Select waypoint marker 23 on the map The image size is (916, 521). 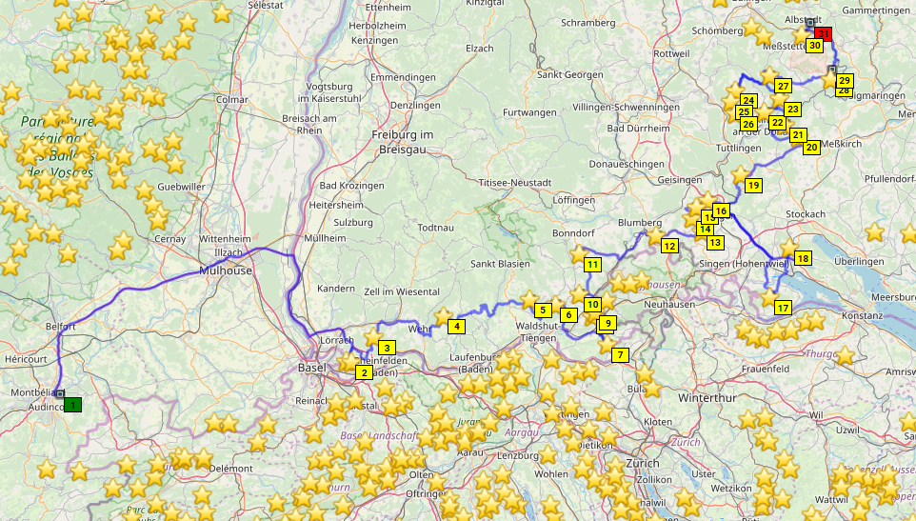pos(793,110)
